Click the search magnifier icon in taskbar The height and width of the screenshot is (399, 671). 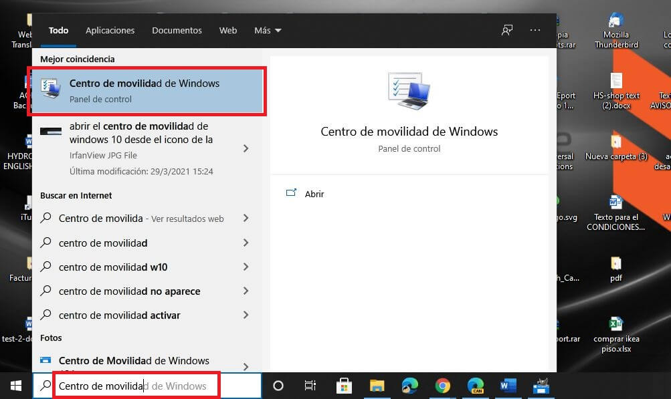45,386
